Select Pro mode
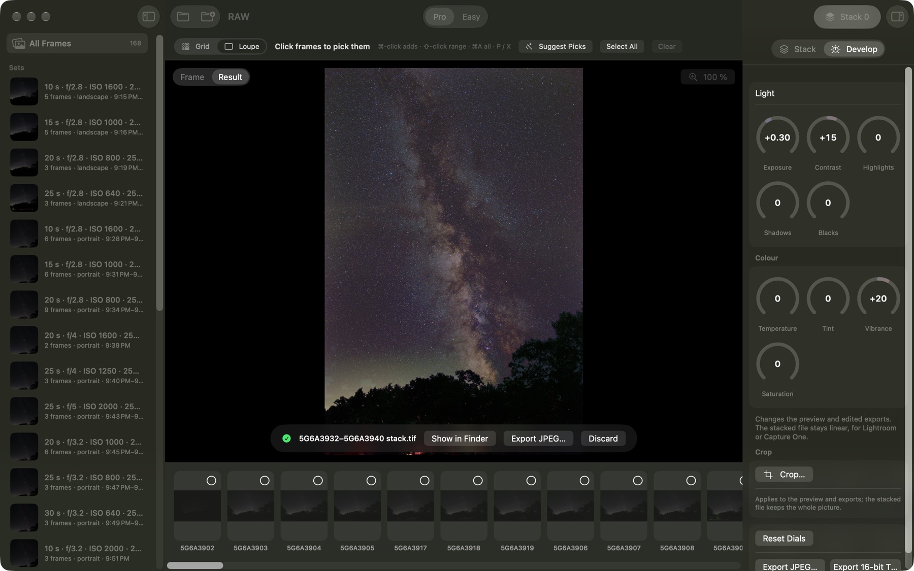The height and width of the screenshot is (571, 914). (439, 17)
